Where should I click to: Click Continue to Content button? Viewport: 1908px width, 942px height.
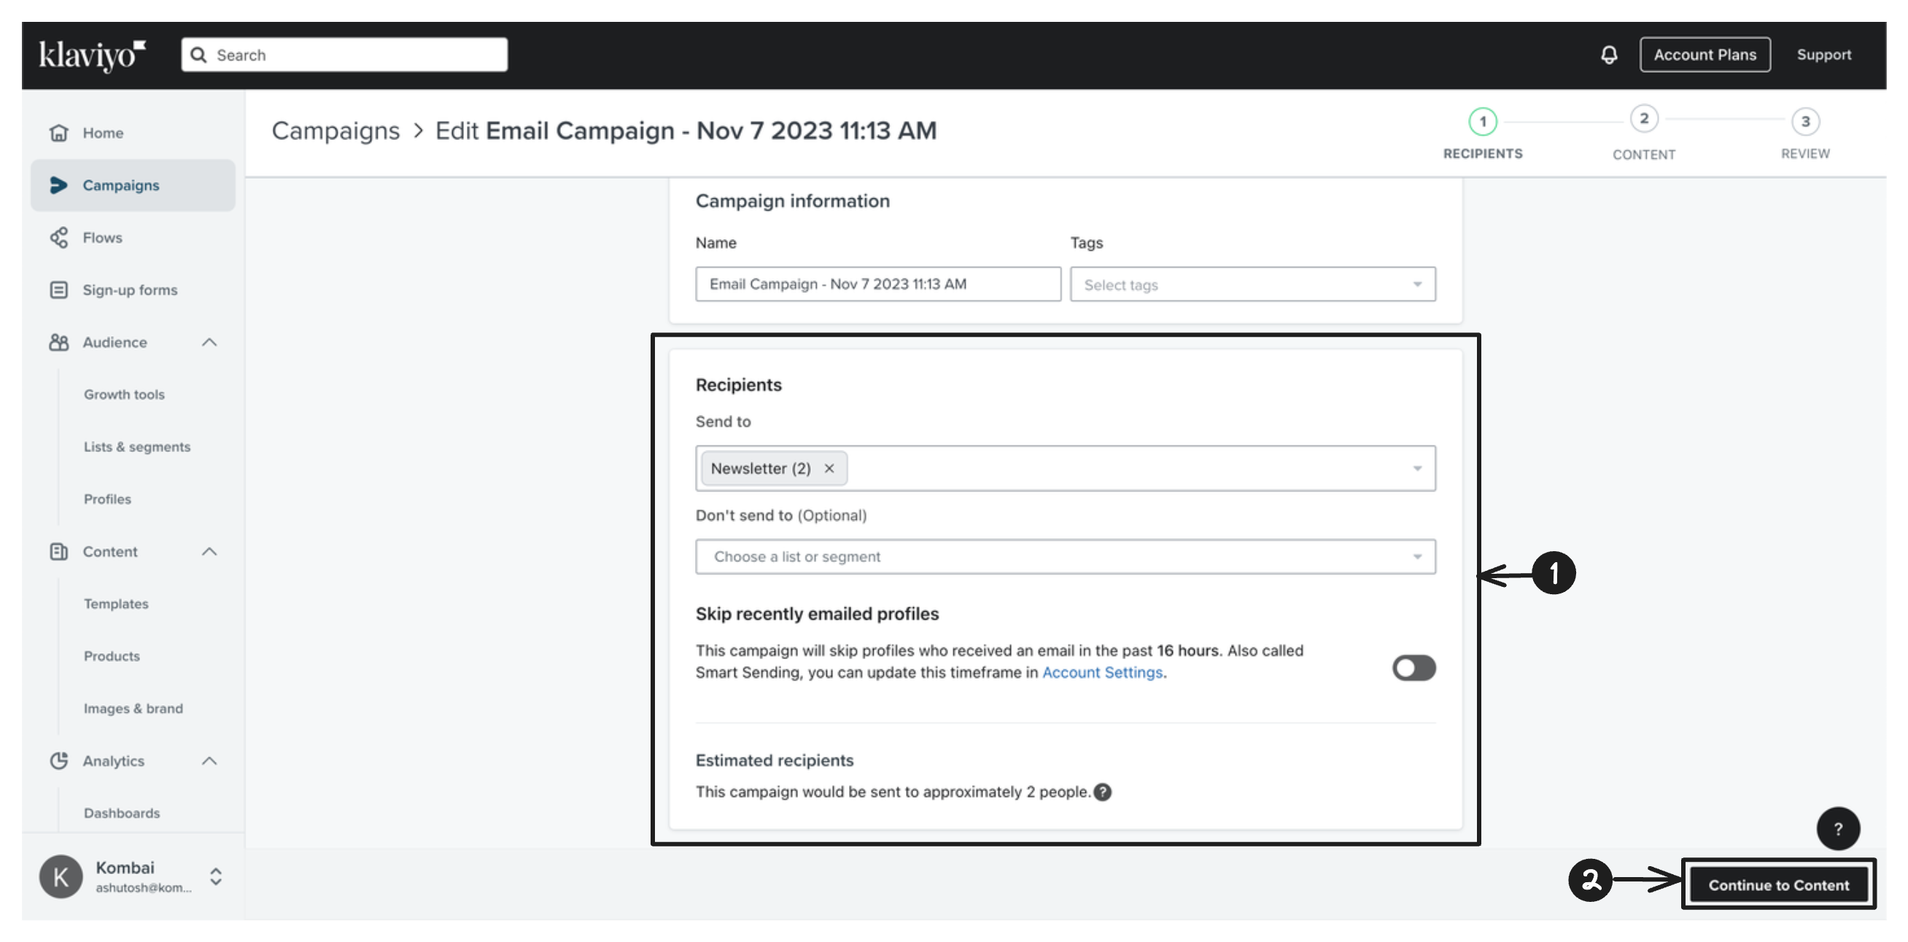[1778, 885]
